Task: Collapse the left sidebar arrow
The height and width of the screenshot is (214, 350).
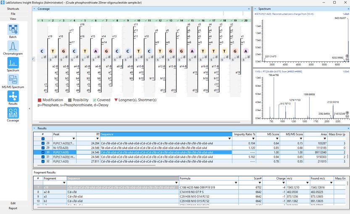Action: [29, 108]
